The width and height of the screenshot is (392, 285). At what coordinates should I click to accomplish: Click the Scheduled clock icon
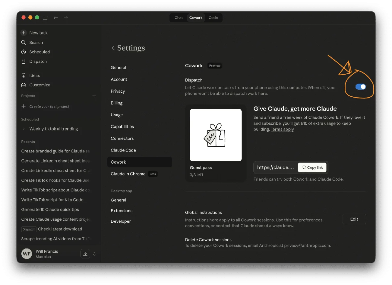pyautogui.click(x=24, y=52)
